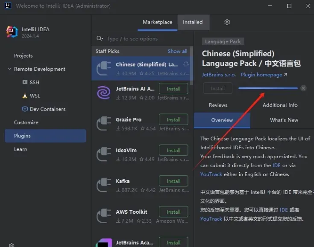Screen dimensions: 314x247
Task: Click the SSH terminal icon
Action: [x=25, y=82]
